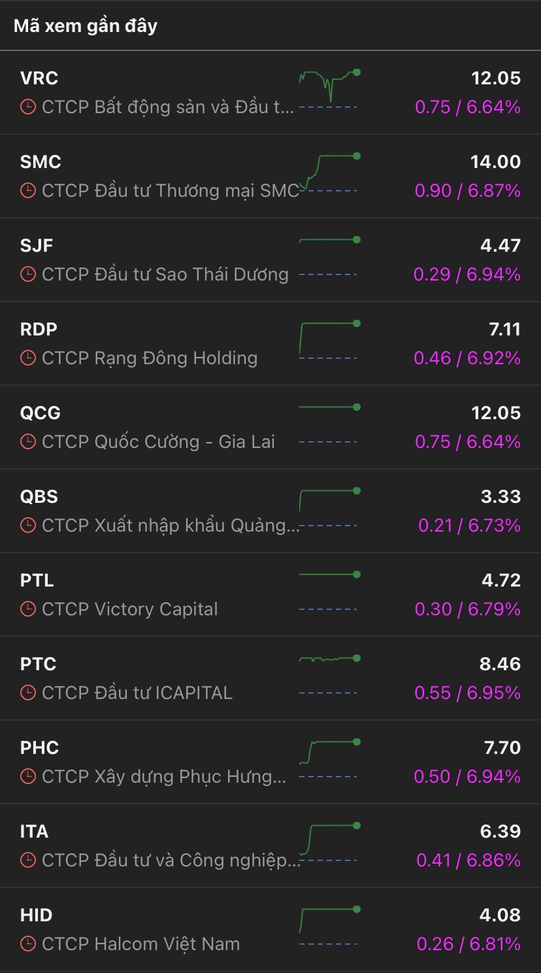The width and height of the screenshot is (541, 973).
Task: Tap the clock icon next to Rạng Đông Holding
Action: [28, 358]
